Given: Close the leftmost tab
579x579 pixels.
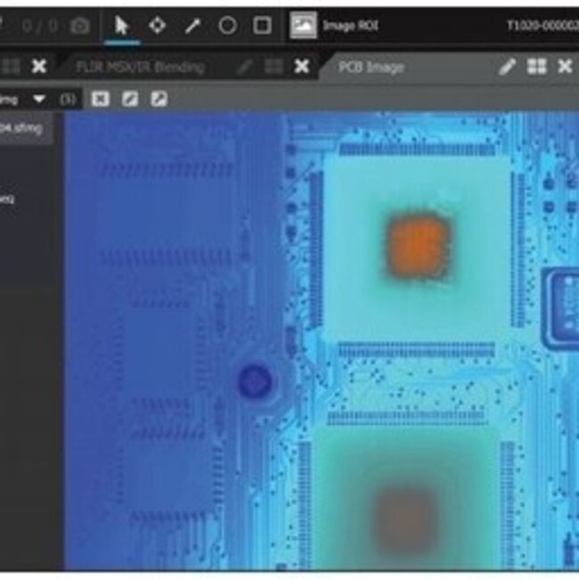Looking at the screenshot, I should [39, 67].
